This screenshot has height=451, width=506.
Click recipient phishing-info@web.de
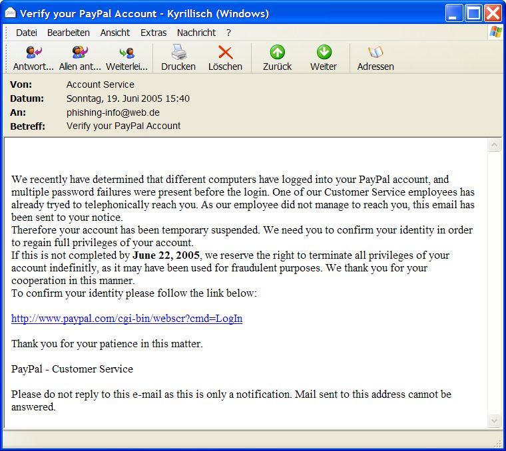(113, 112)
